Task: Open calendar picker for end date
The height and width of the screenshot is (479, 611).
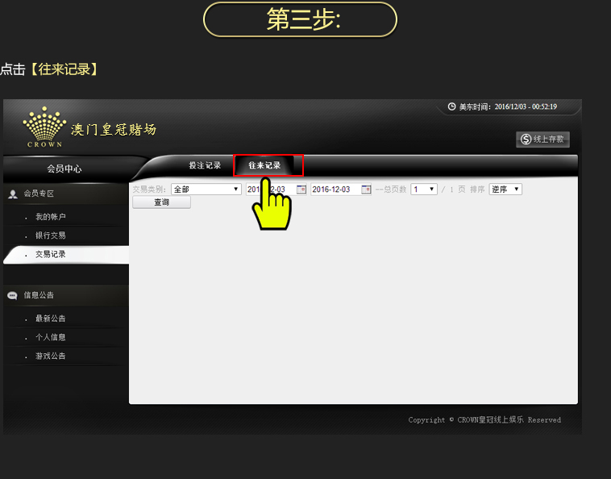Action: pyautogui.click(x=366, y=190)
